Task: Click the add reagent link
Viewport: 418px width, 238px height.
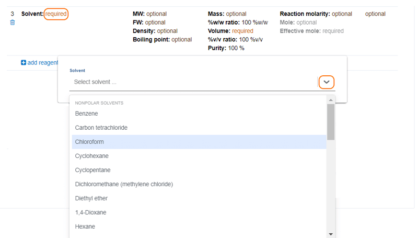Action: point(43,63)
